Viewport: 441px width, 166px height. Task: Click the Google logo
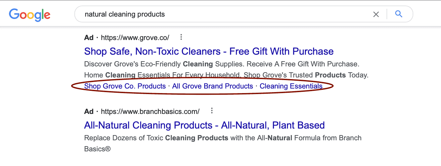click(30, 15)
